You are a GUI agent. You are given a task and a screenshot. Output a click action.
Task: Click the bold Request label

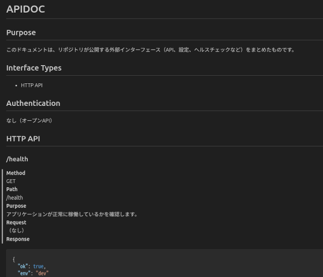pos(16,223)
